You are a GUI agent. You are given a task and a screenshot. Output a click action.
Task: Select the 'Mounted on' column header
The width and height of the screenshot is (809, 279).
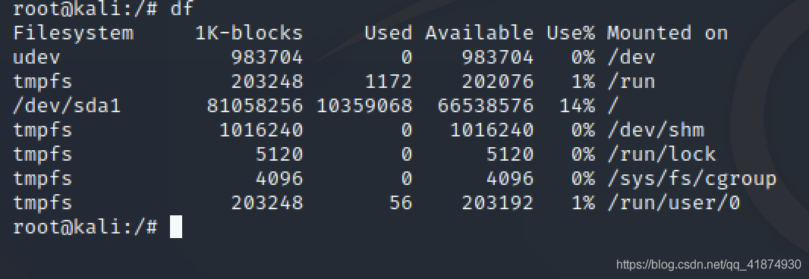click(x=667, y=33)
